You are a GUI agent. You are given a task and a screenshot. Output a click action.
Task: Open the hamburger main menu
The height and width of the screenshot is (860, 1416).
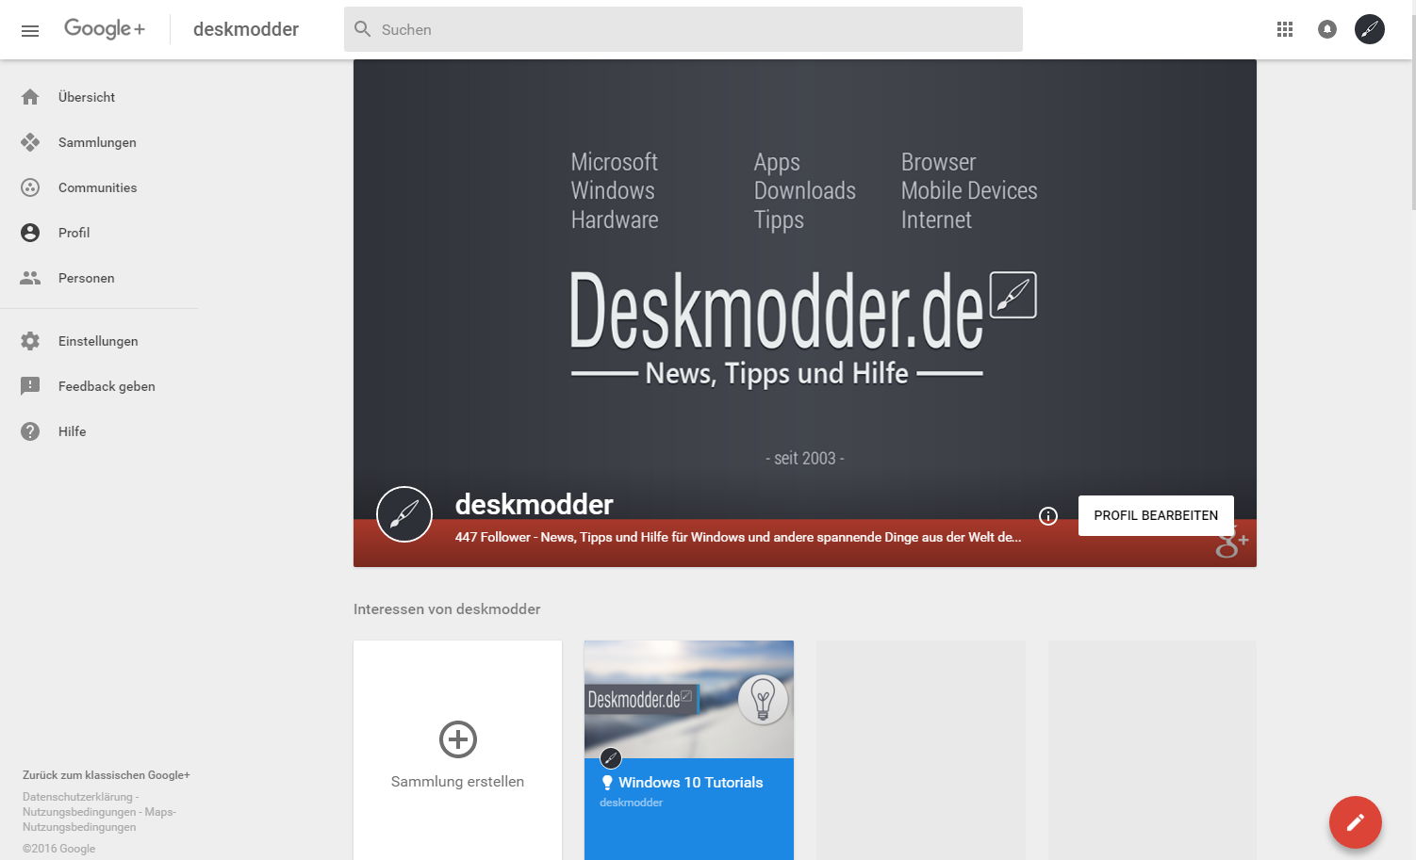pos(30,30)
